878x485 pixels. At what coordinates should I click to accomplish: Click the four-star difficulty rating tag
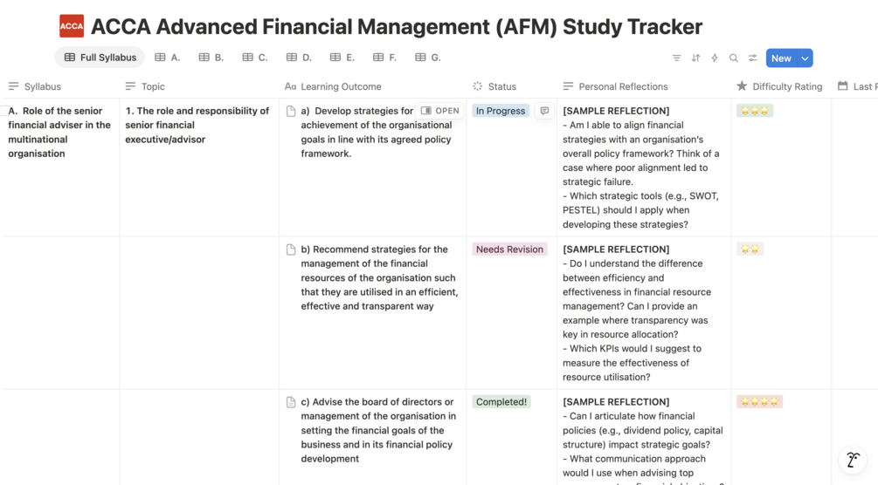759,402
